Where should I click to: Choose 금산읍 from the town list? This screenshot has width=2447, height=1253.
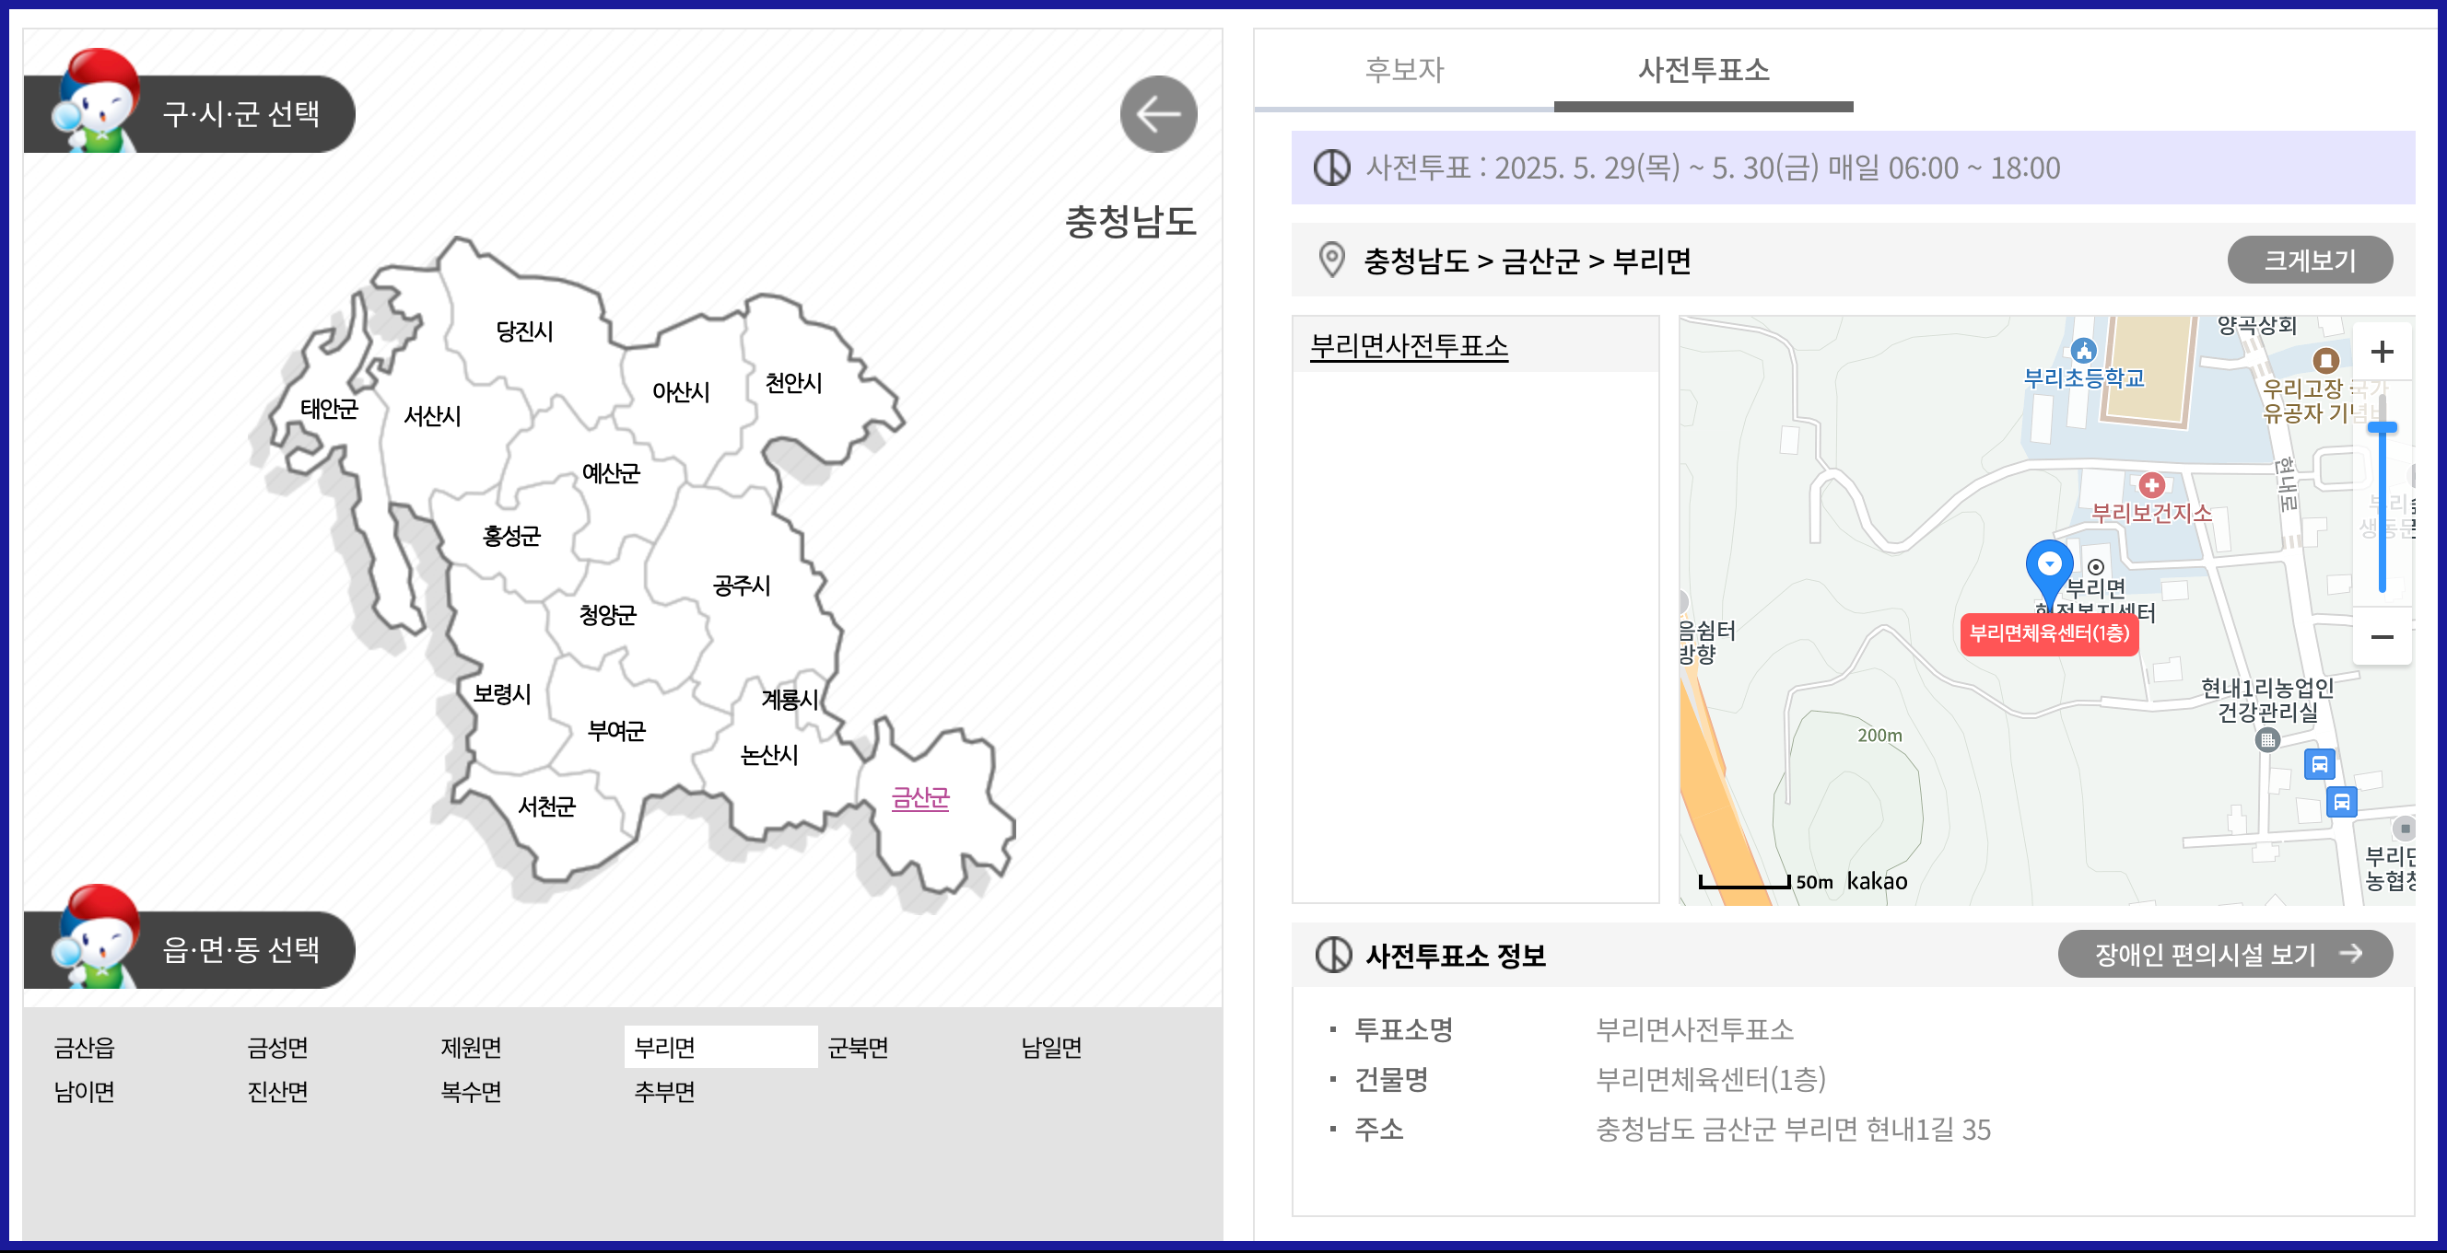[85, 1048]
